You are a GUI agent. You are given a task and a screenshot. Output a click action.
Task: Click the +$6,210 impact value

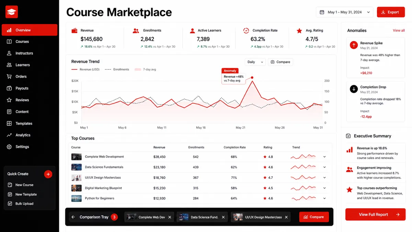[x=366, y=73]
